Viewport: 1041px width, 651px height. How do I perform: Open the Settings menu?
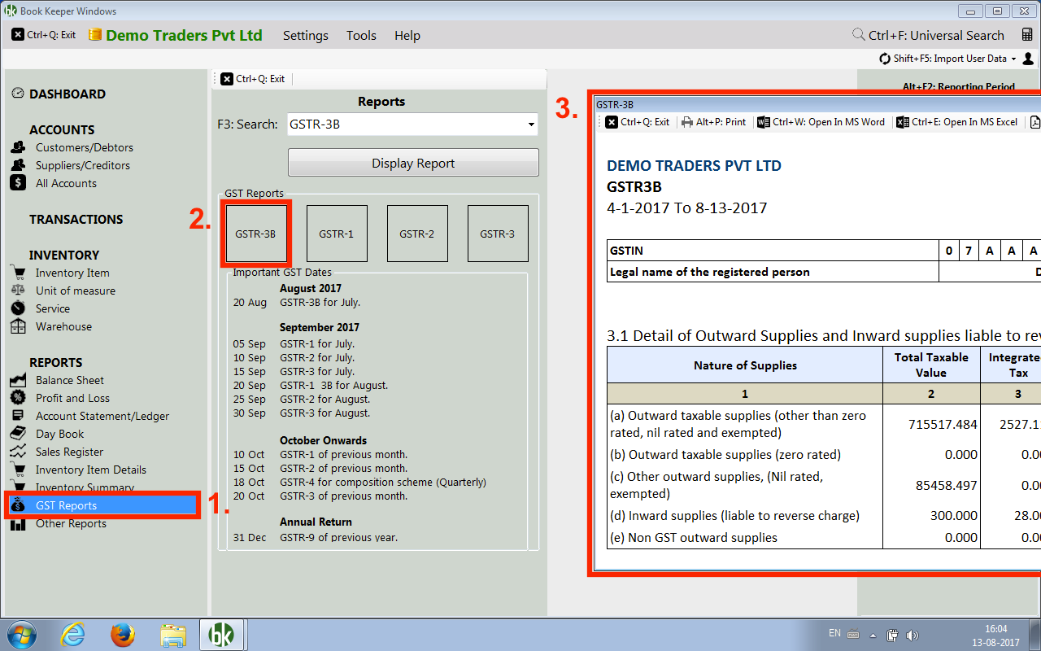(x=305, y=35)
